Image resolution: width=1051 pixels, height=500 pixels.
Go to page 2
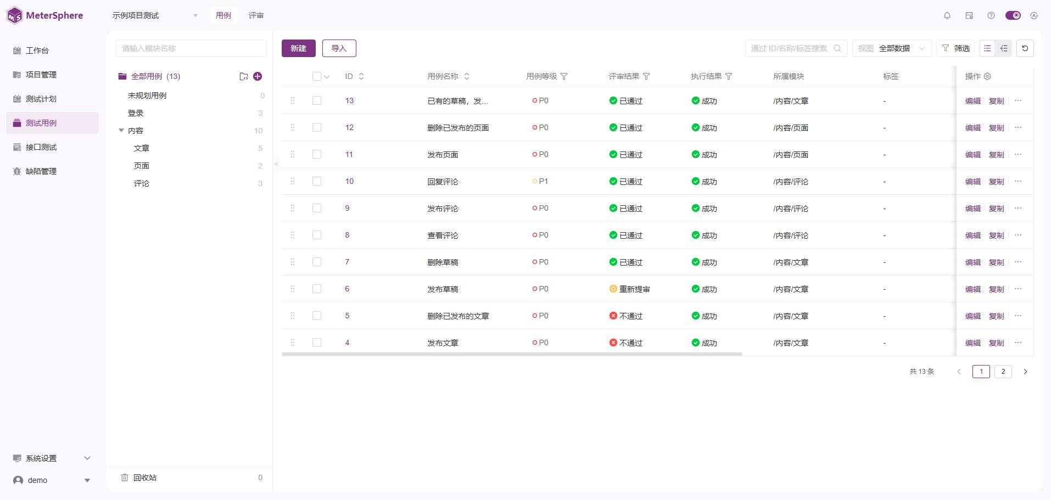click(x=1003, y=372)
